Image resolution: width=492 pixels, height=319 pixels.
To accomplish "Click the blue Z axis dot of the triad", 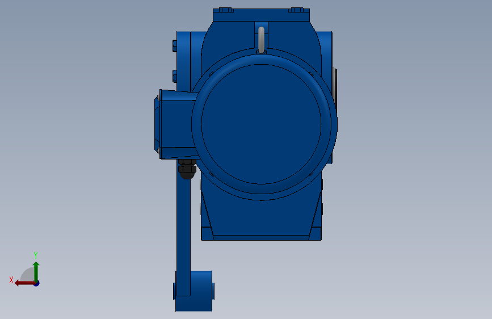I will pos(37,283).
